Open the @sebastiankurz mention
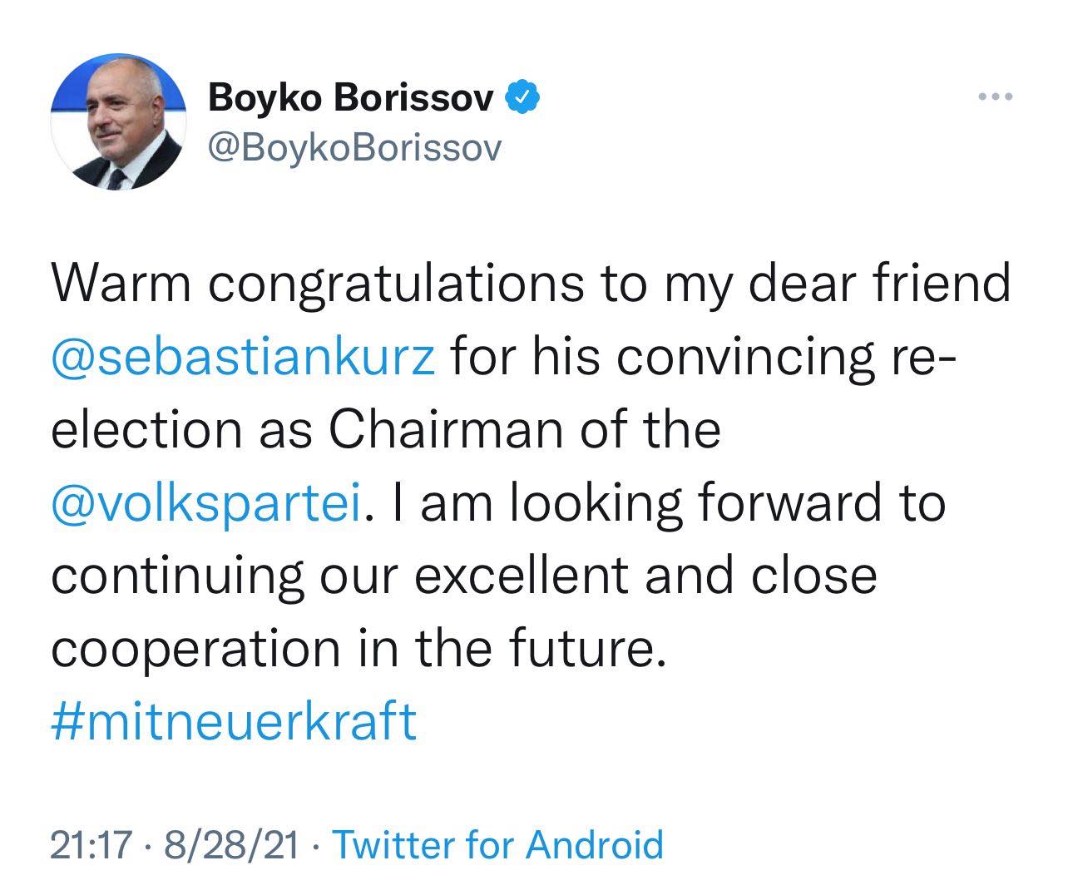 243,358
